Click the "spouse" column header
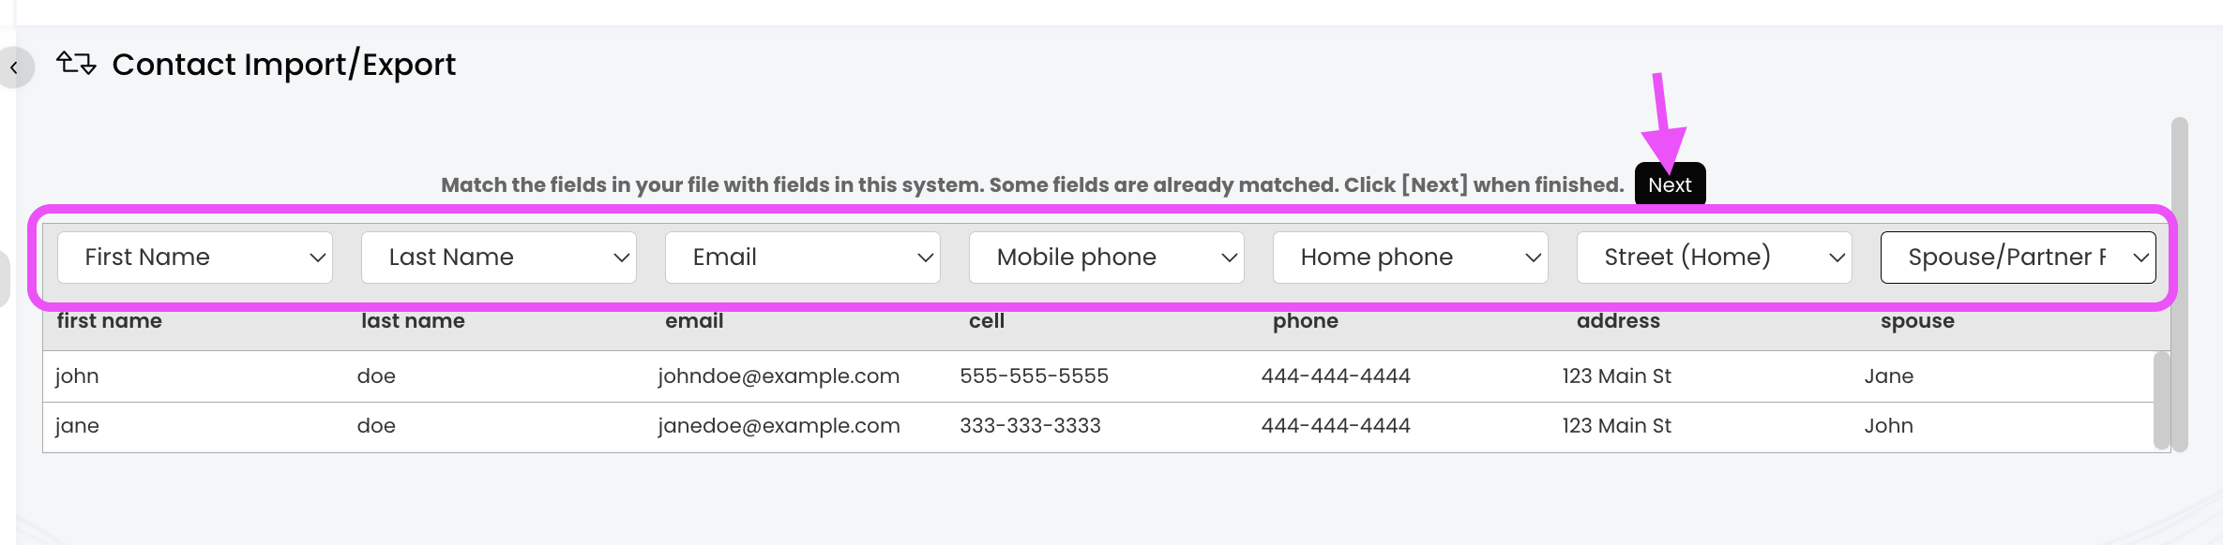 [x=1917, y=321]
